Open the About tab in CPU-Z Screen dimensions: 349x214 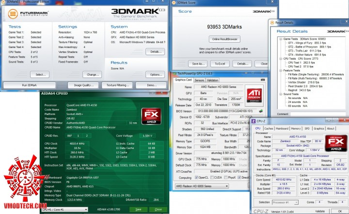[x=331, y=129]
